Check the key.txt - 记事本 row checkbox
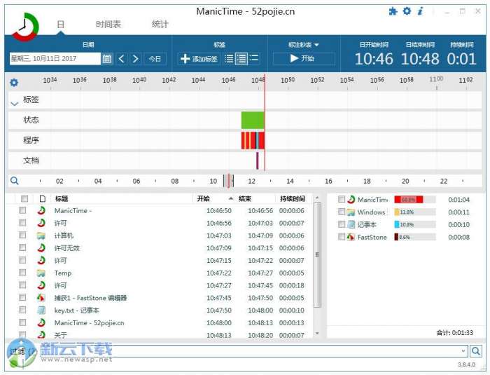This screenshot has width=490, height=375. tap(22, 310)
